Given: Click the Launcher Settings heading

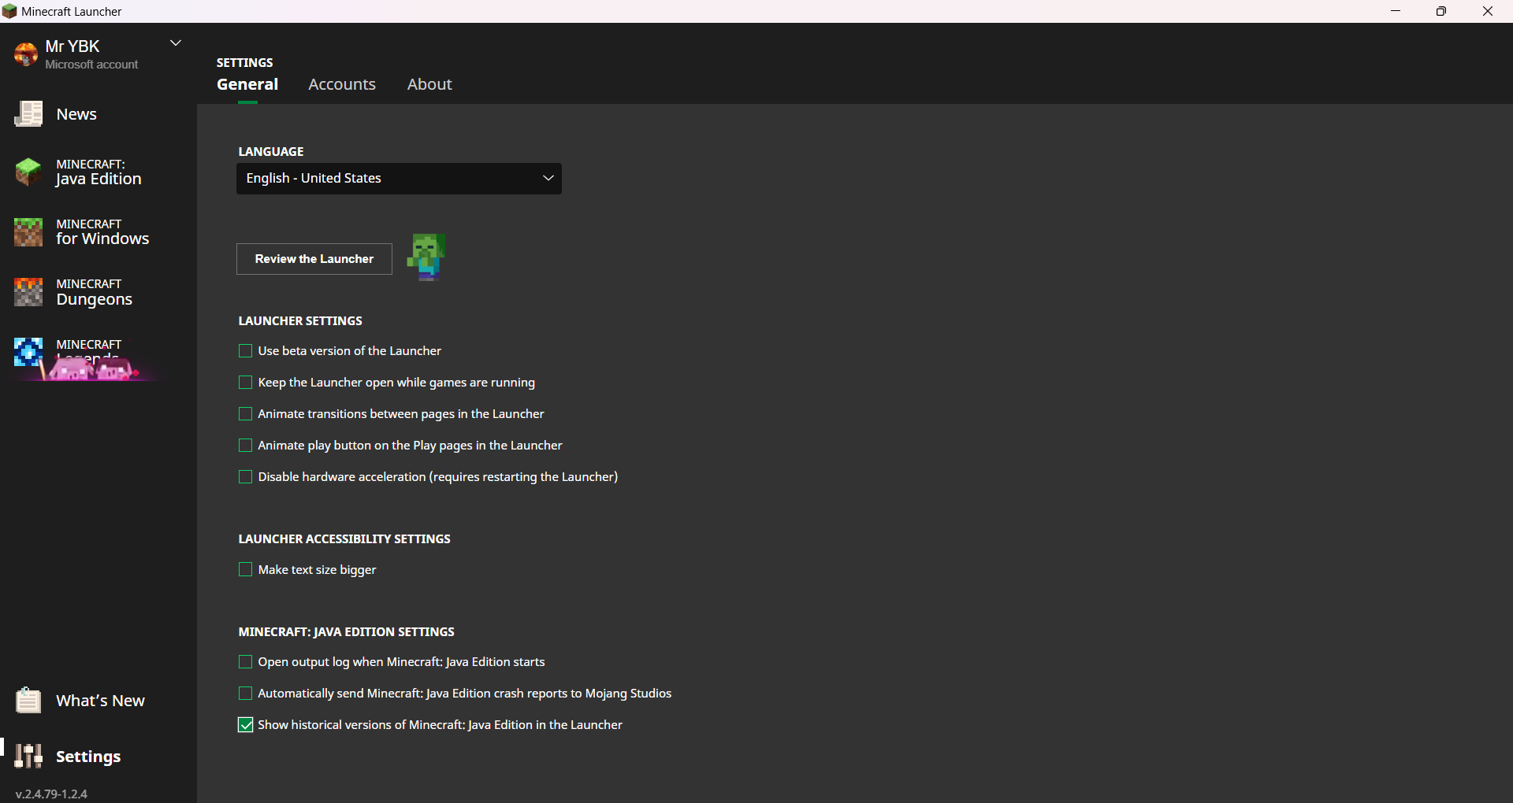Looking at the screenshot, I should click(x=300, y=321).
